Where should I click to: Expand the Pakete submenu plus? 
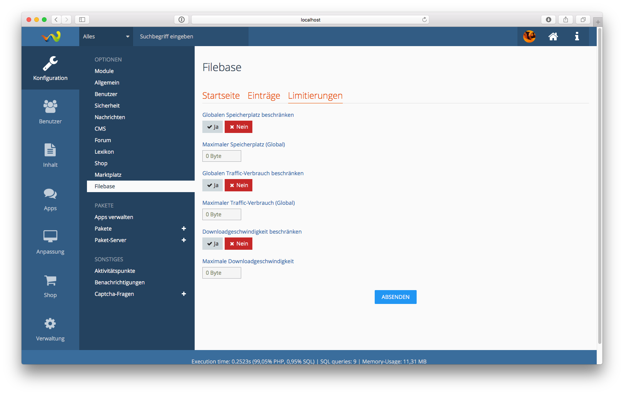(x=184, y=229)
